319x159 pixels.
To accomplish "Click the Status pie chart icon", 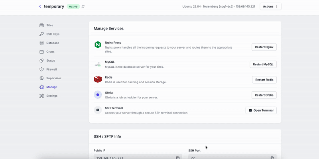I will coord(41,61).
